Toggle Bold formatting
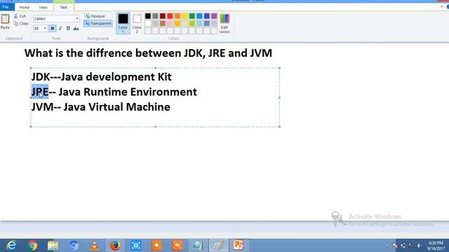449x252 pixels. click(x=53, y=28)
